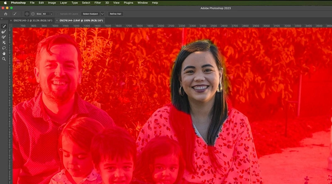Open the Apple menu

point(5,2)
